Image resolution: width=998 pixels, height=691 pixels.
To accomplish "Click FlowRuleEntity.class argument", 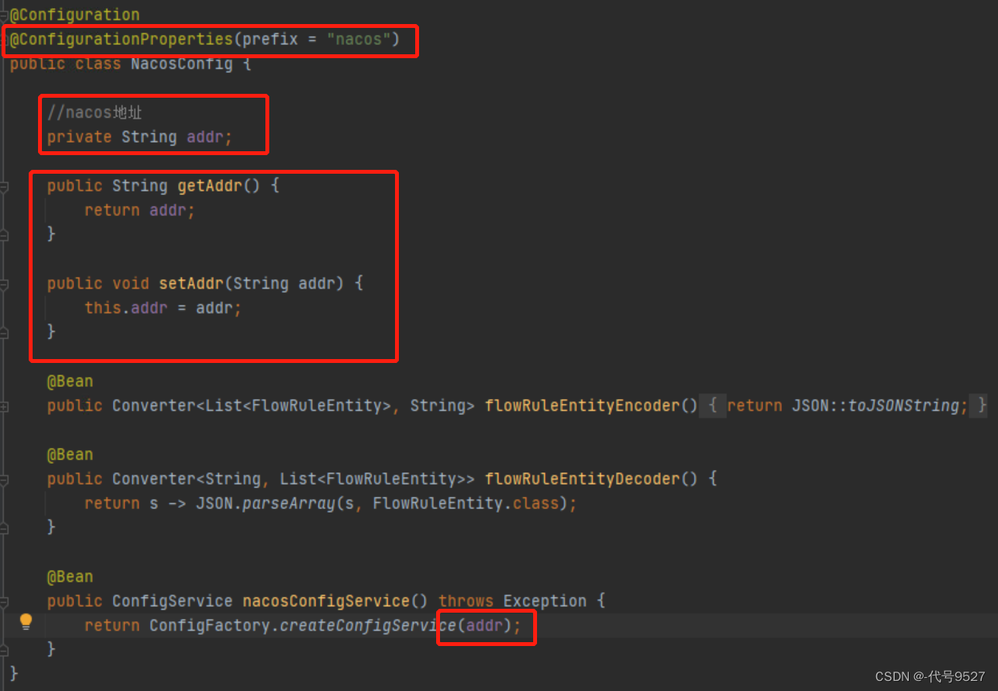I will click(x=466, y=503).
